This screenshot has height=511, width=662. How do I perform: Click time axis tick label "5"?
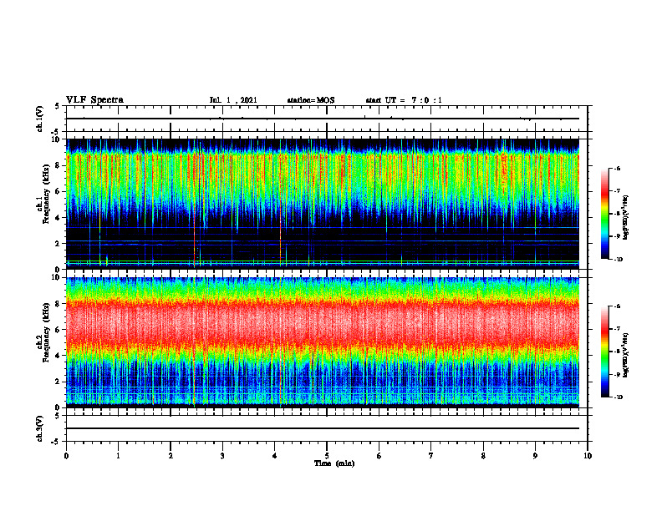click(327, 456)
